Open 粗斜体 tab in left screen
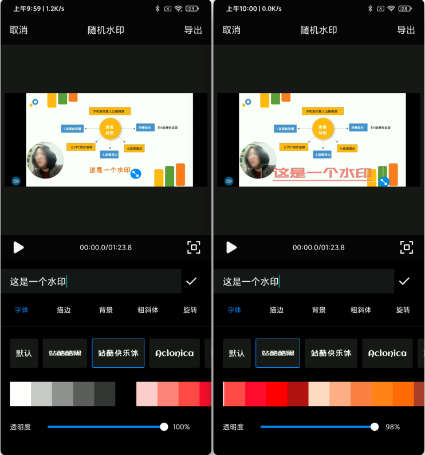This screenshot has height=455, width=425. [x=148, y=310]
